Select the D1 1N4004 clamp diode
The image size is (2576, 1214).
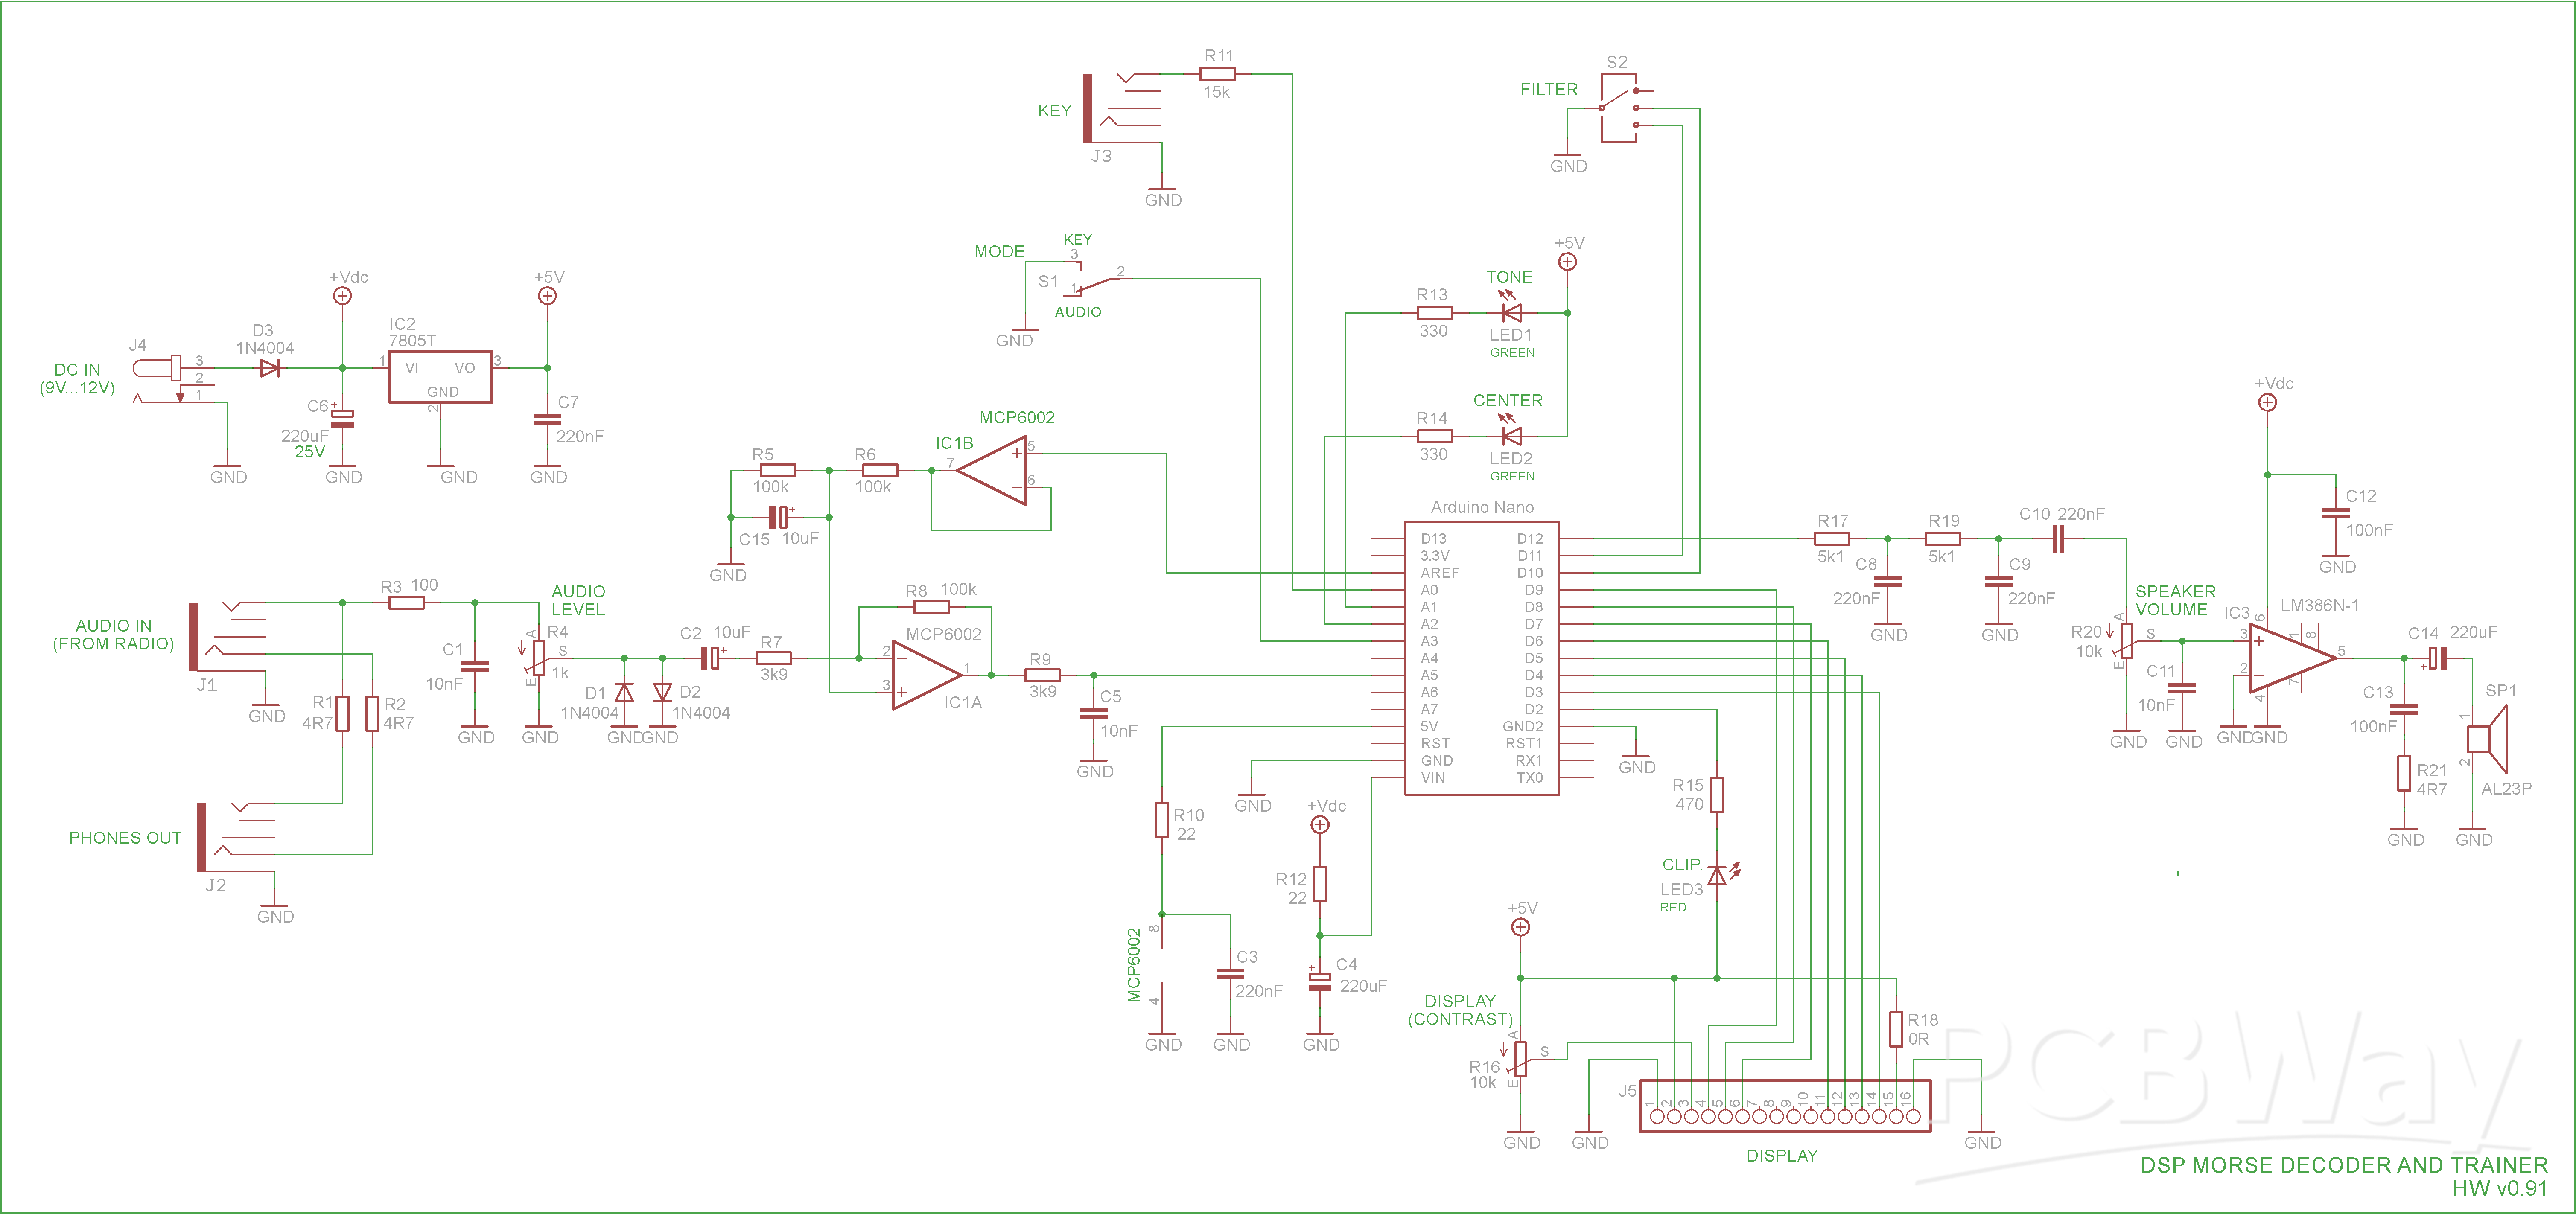click(624, 692)
